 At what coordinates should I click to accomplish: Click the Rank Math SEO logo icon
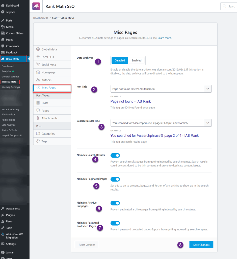(x=36, y=6)
